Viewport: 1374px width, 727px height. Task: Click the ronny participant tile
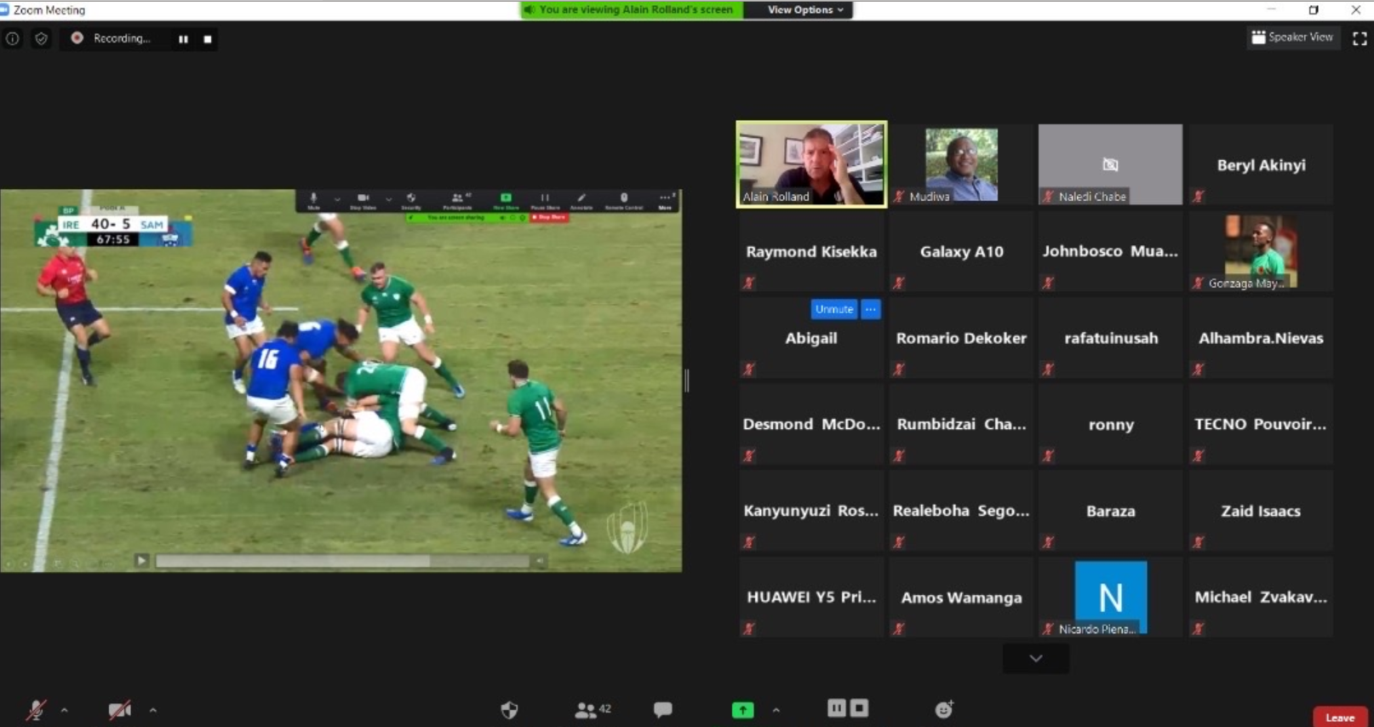1111,424
